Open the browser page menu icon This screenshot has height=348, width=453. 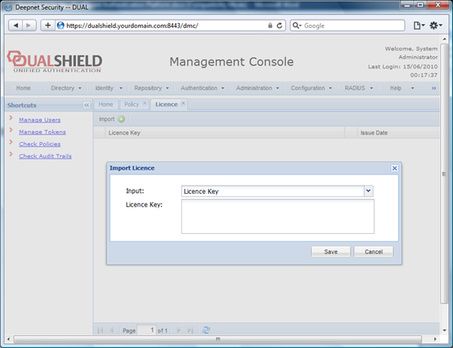418,25
